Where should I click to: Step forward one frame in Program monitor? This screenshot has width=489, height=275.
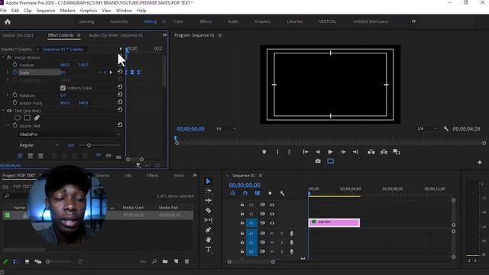click(343, 152)
